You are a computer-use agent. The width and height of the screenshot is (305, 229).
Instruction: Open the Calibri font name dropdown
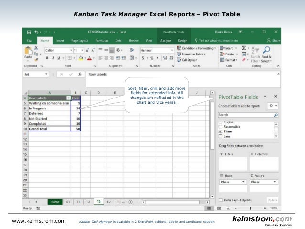point(71,50)
